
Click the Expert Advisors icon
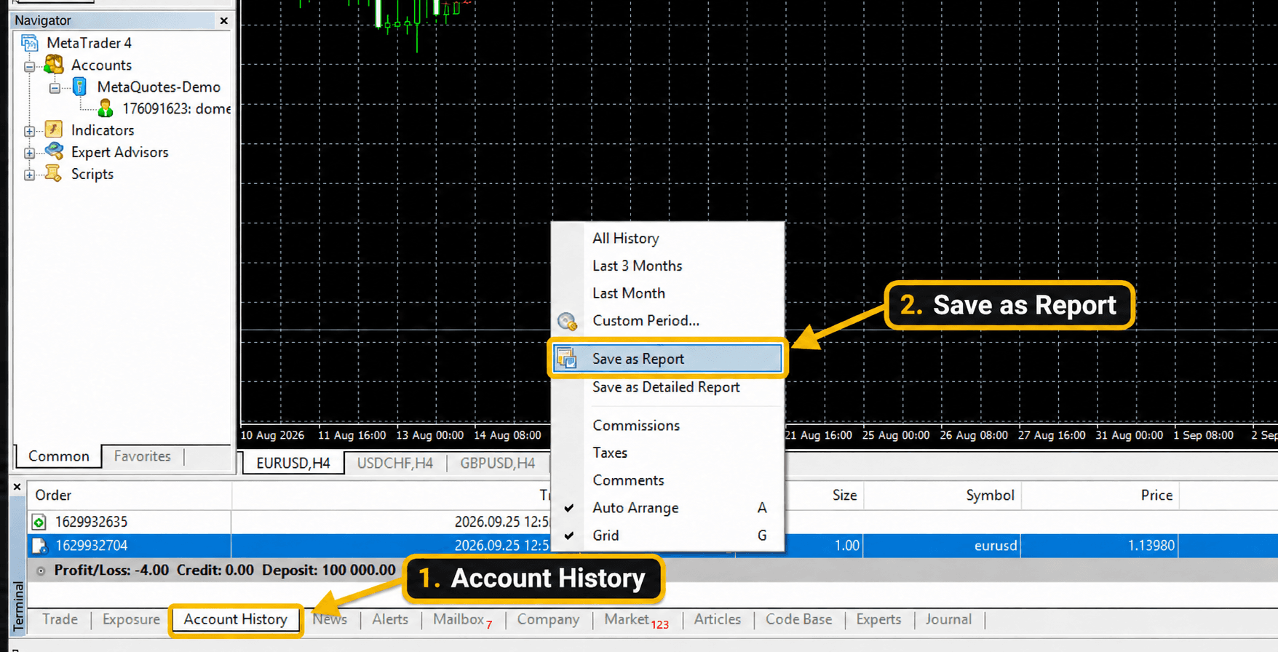tap(54, 151)
